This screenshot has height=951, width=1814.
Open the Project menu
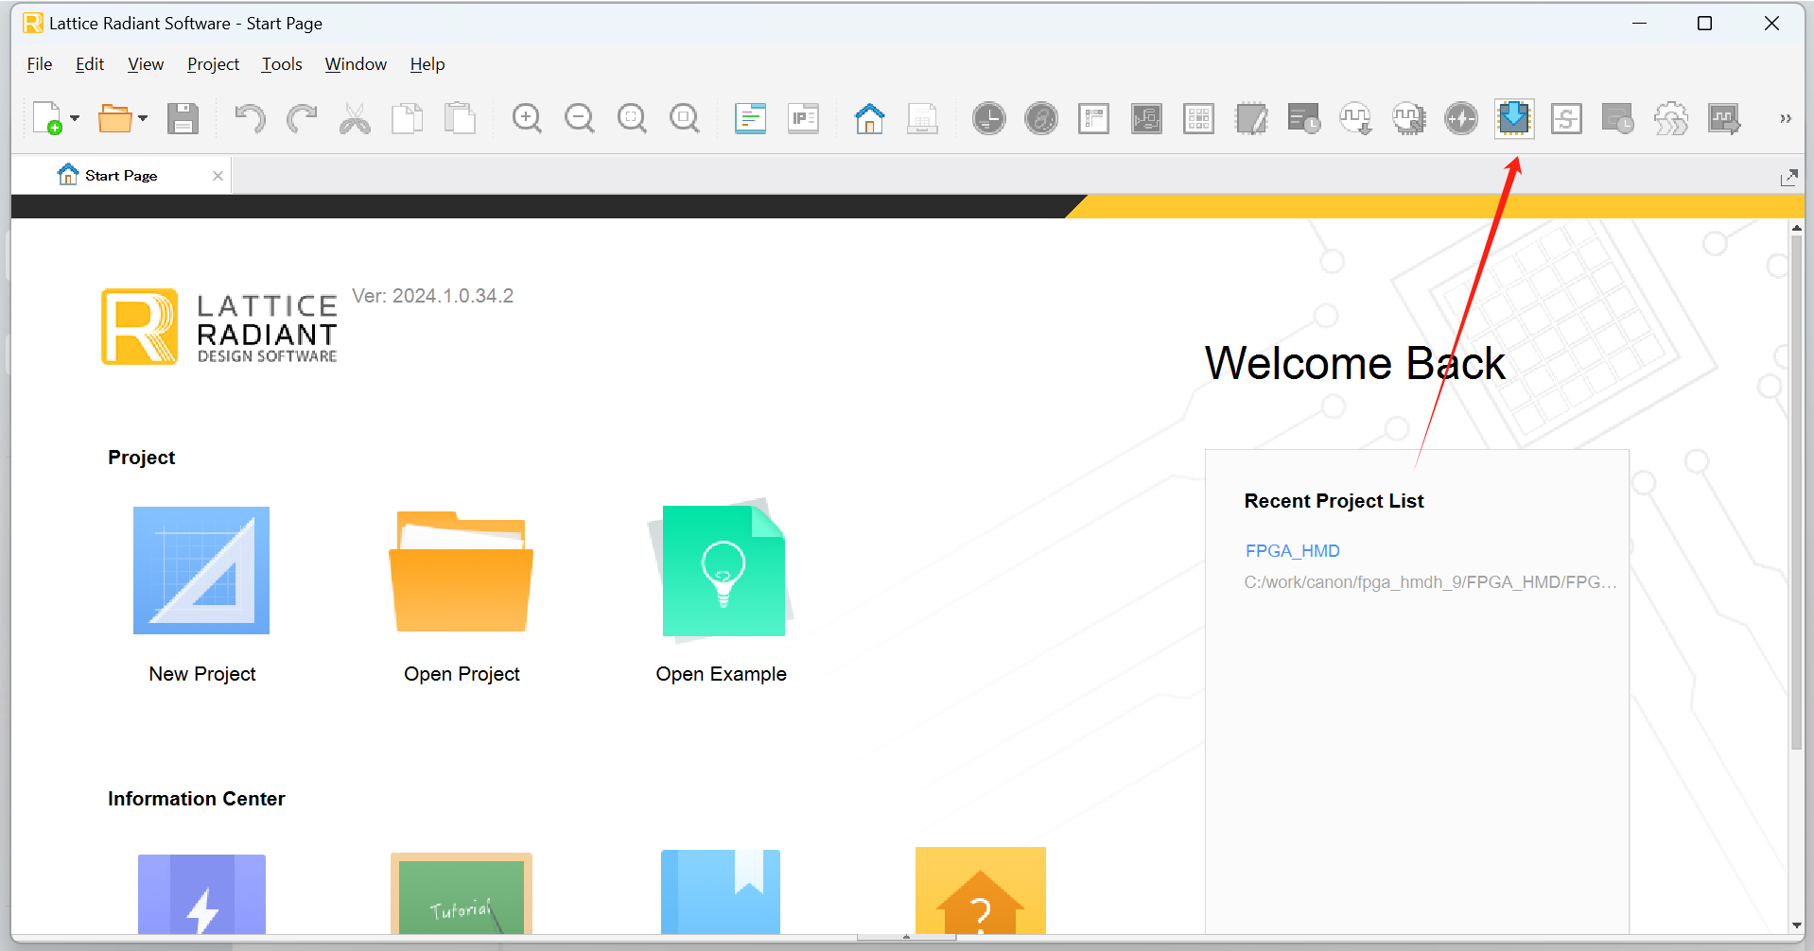(213, 64)
